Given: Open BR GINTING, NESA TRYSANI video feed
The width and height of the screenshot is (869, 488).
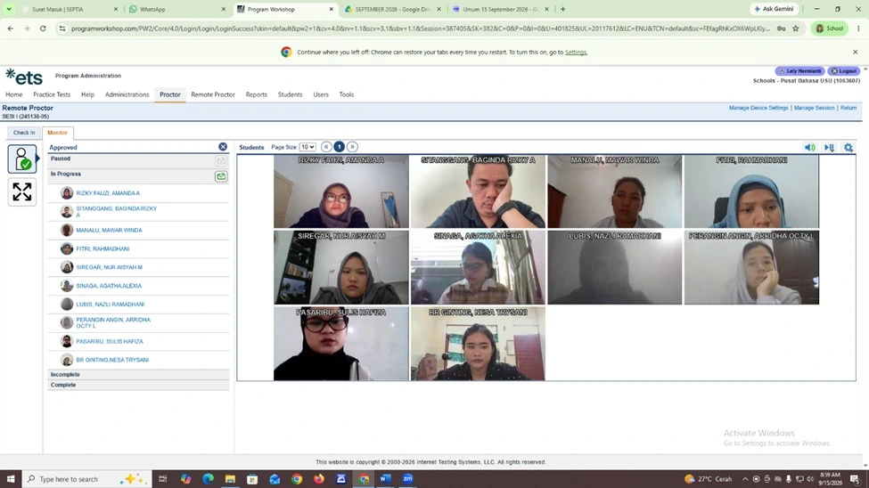Looking at the screenshot, I should pyautogui.click(x=478, y=344).
